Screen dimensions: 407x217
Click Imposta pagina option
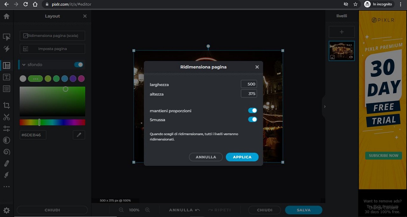coord(52,49)
